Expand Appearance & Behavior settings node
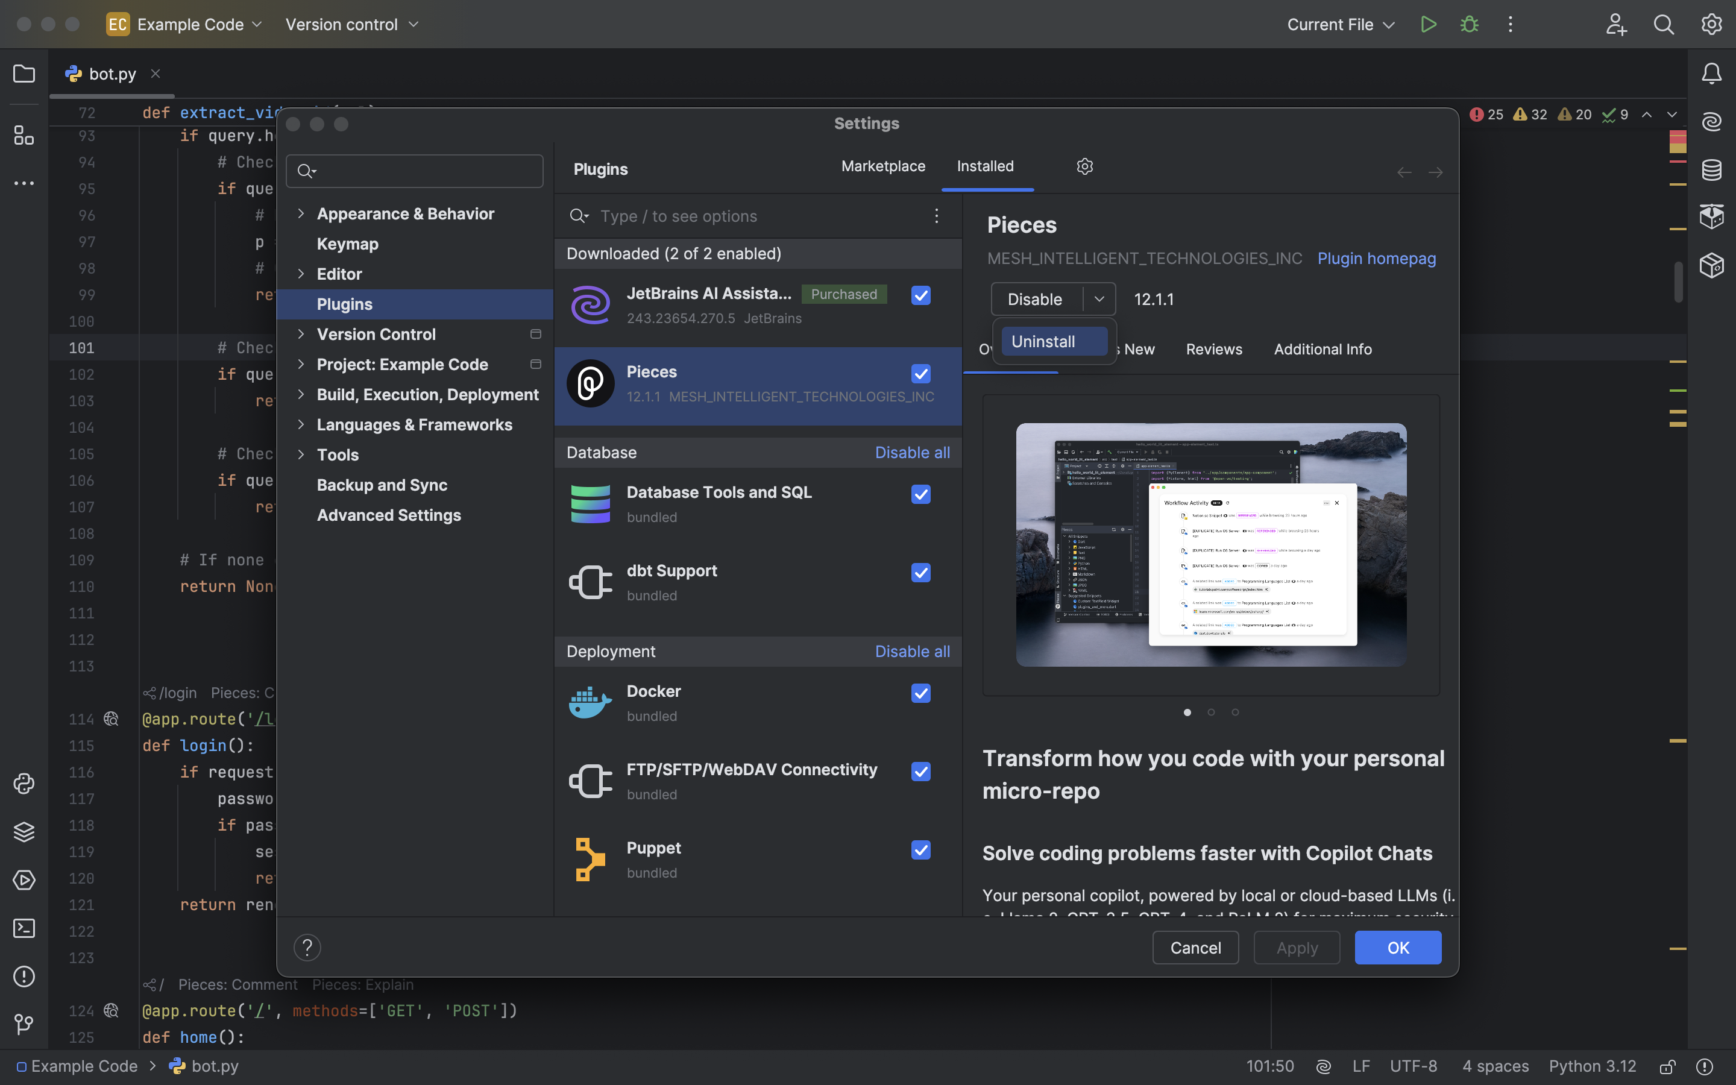The image size is (1736, 1085). pos(301,214)
